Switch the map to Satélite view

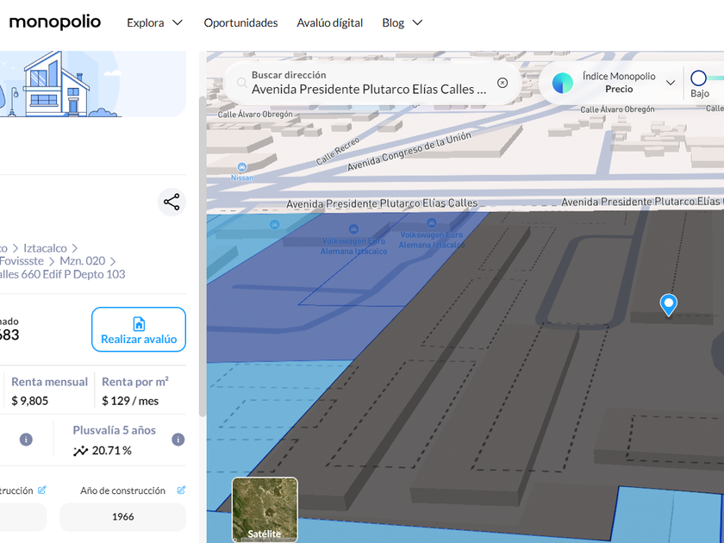click(x=265, y=509)
